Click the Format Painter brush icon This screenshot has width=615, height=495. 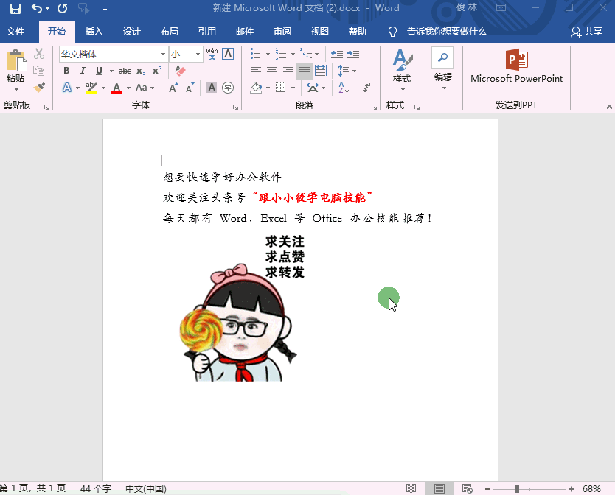39,88
